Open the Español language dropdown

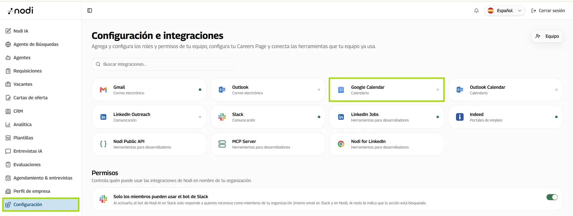tap(505, 11)
